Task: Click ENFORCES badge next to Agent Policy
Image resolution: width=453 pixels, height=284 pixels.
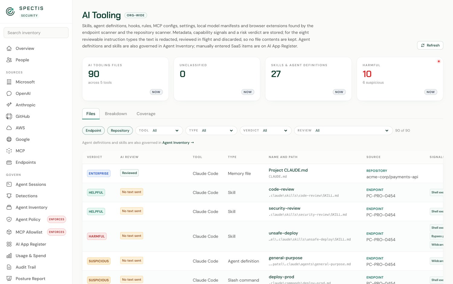Action: (56, 219)
